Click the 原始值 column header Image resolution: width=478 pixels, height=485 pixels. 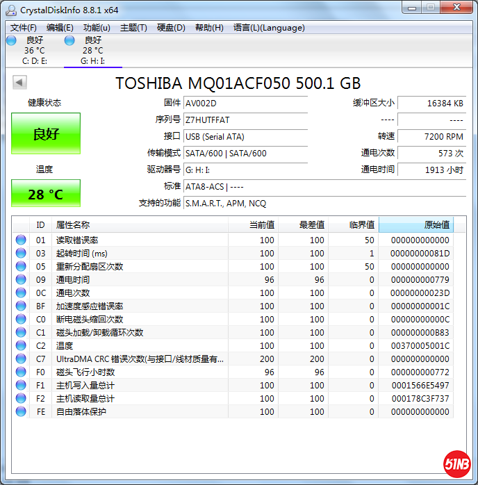tap(415, 225)
